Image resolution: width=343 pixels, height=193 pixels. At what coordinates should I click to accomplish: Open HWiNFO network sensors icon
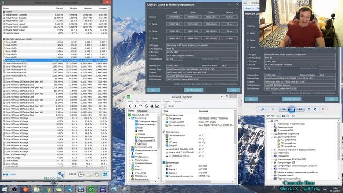pyautogui.click(x=61, y=174)
